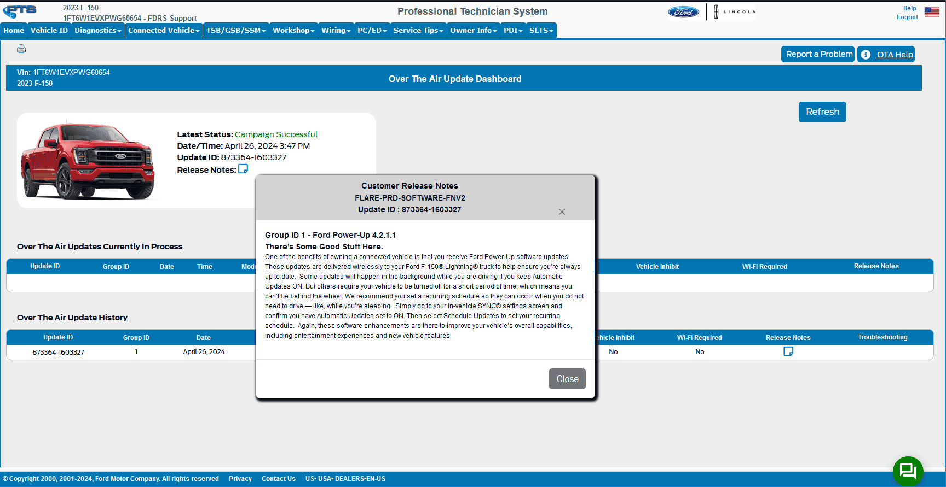This screenshot has height=487, width=946.
Task: Open the Owner Info dropdown
Action: pyautogui.click(x=473, y=31)
